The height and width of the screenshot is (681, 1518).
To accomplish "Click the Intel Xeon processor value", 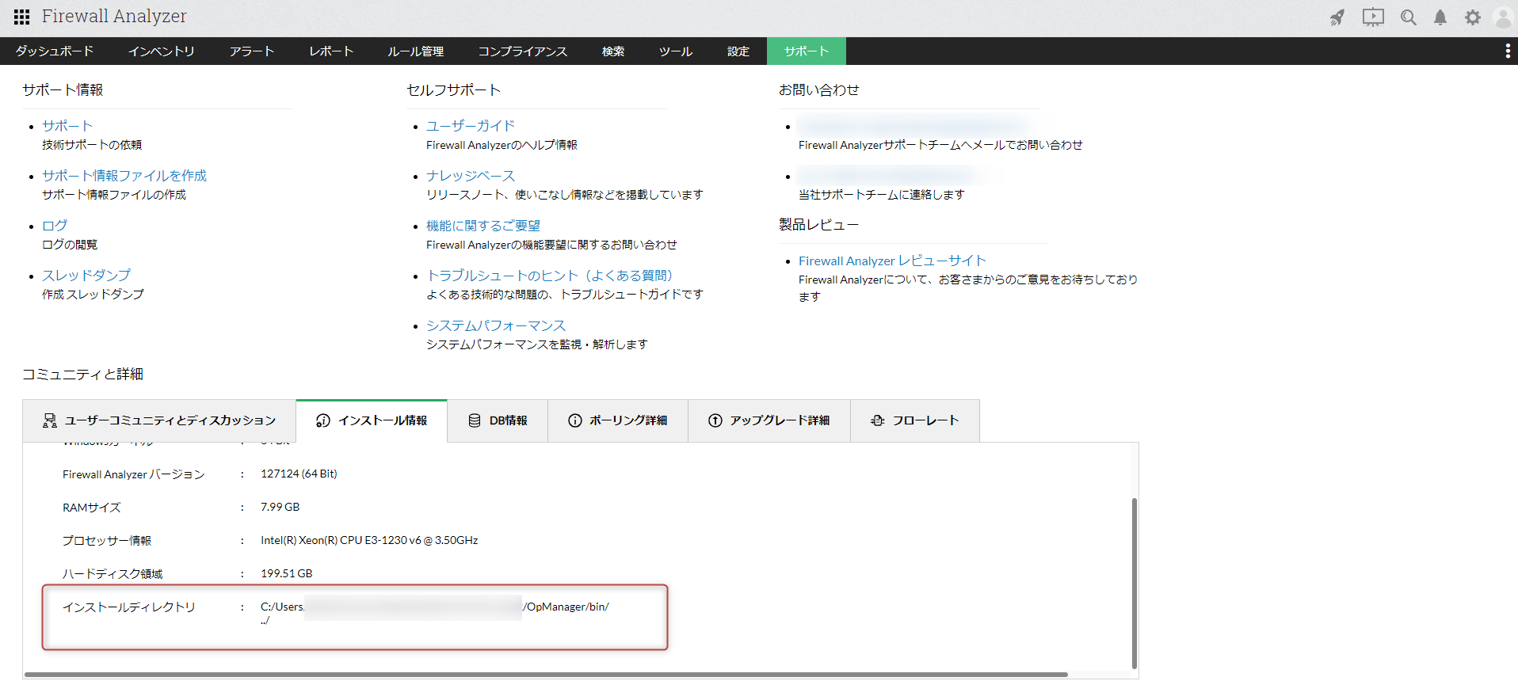I will pos(369,540).
